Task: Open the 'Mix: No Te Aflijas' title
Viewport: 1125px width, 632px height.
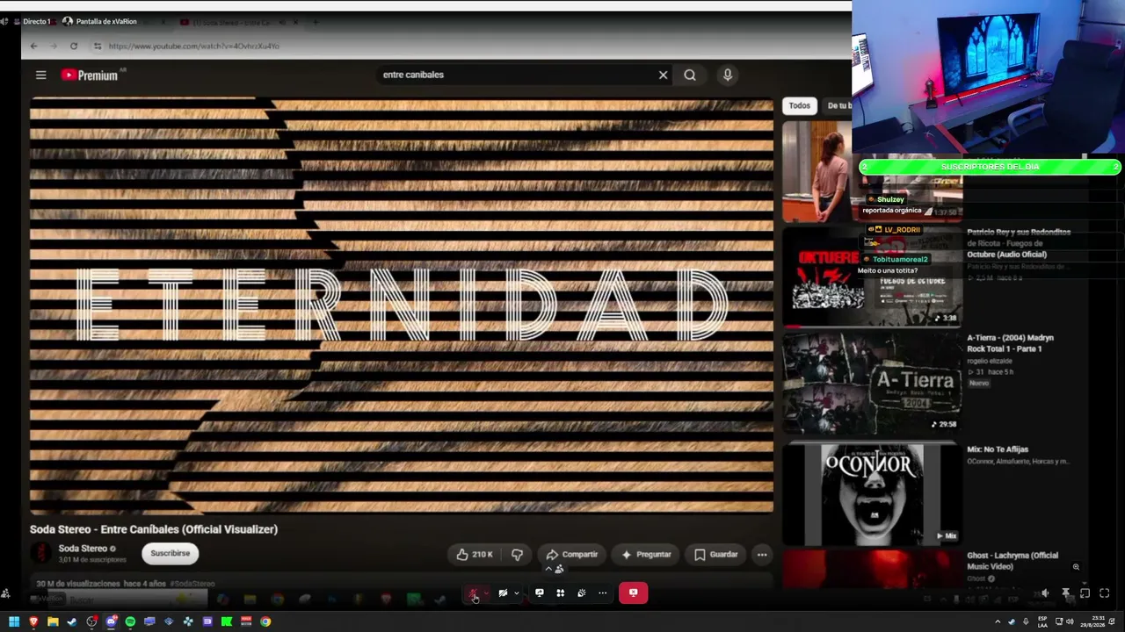Action: [998, 449]
